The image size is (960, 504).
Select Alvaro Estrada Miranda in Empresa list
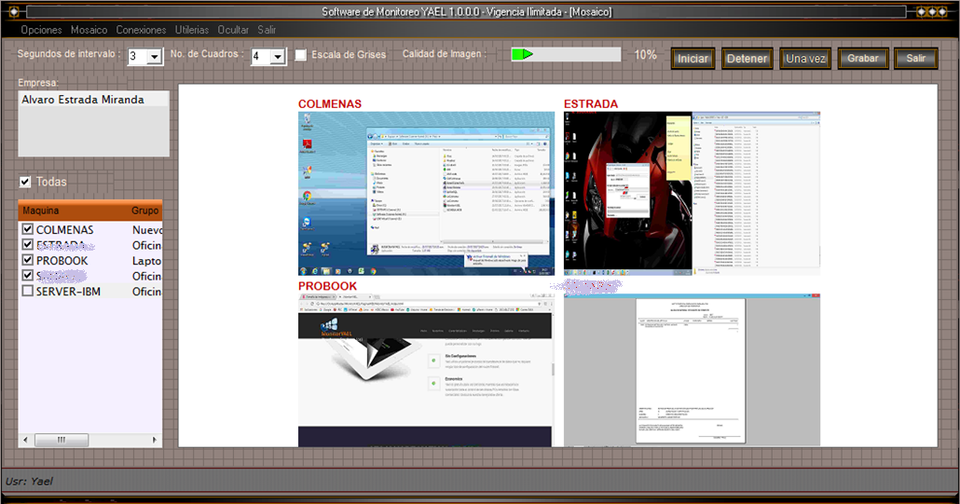tap(83, 100)
